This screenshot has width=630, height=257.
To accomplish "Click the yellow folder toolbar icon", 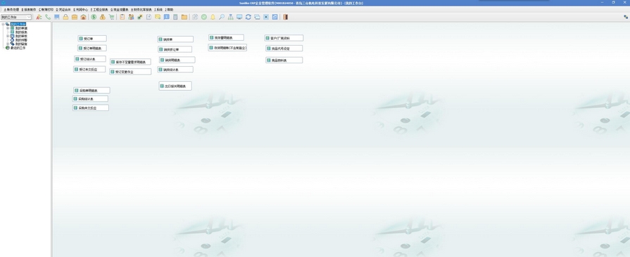I will click(184, 17).
